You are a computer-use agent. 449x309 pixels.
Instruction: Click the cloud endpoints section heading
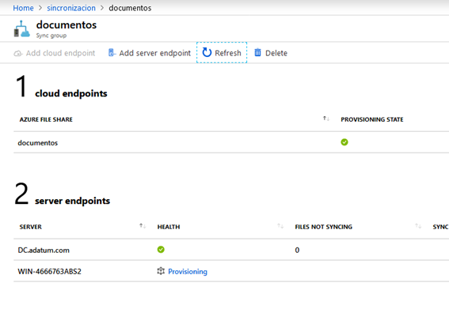coord(71,93)
